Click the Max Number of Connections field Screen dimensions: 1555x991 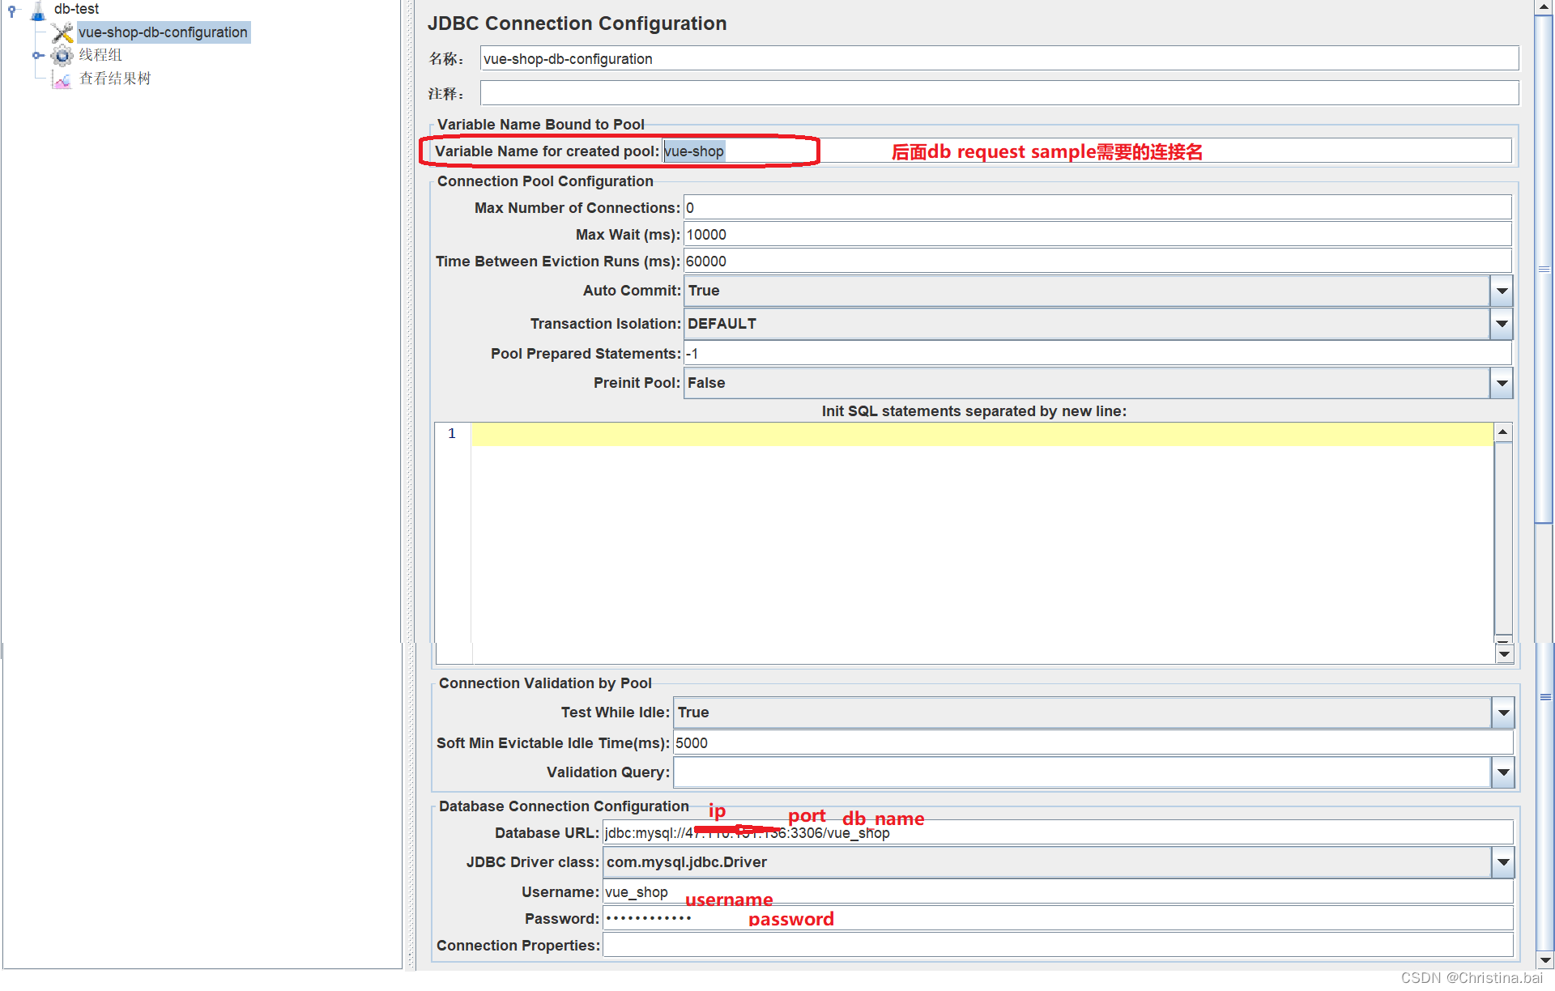coord(1093,208)
